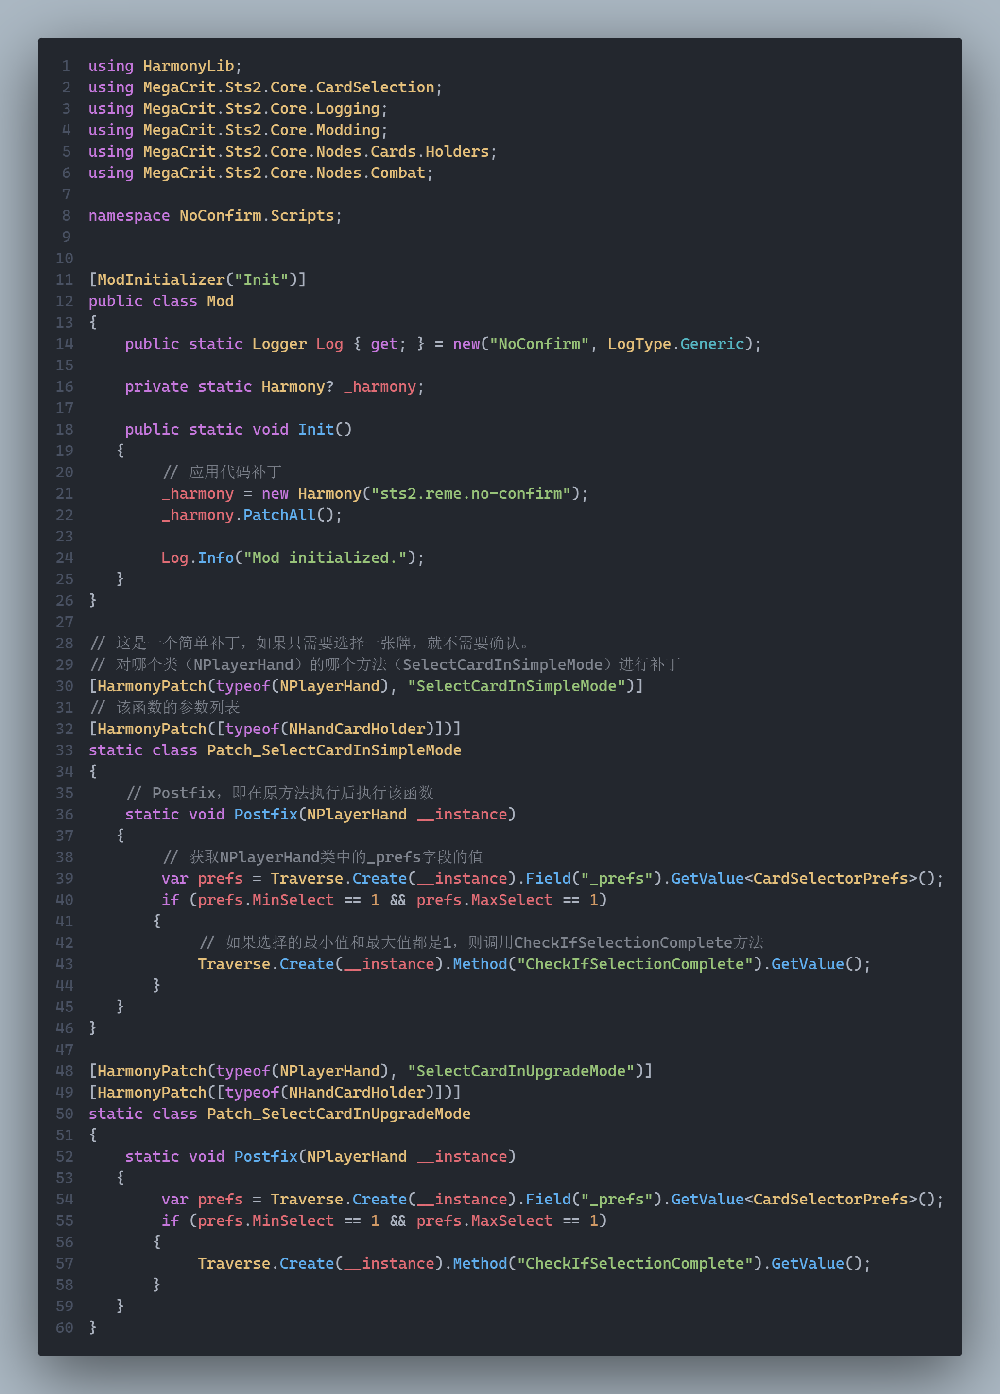Click the class name Mod
This screenshot has height=1394, width=1000.
pos(220,301)
